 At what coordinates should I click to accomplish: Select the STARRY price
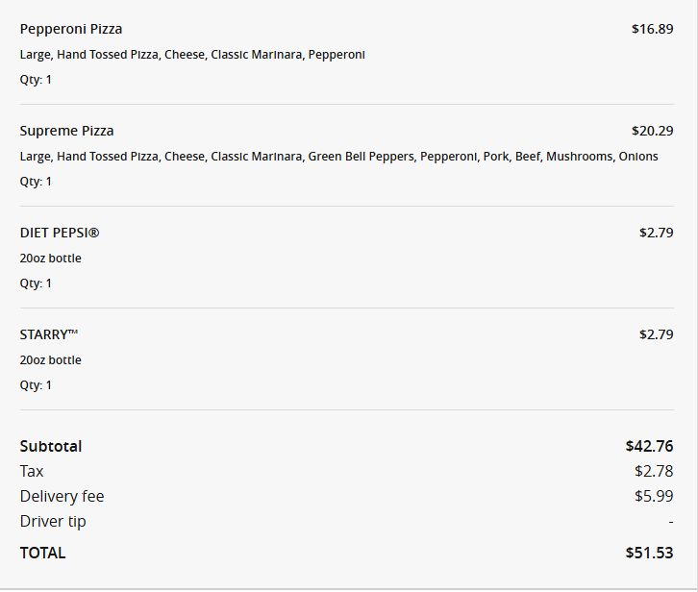[x=656, y=334]
